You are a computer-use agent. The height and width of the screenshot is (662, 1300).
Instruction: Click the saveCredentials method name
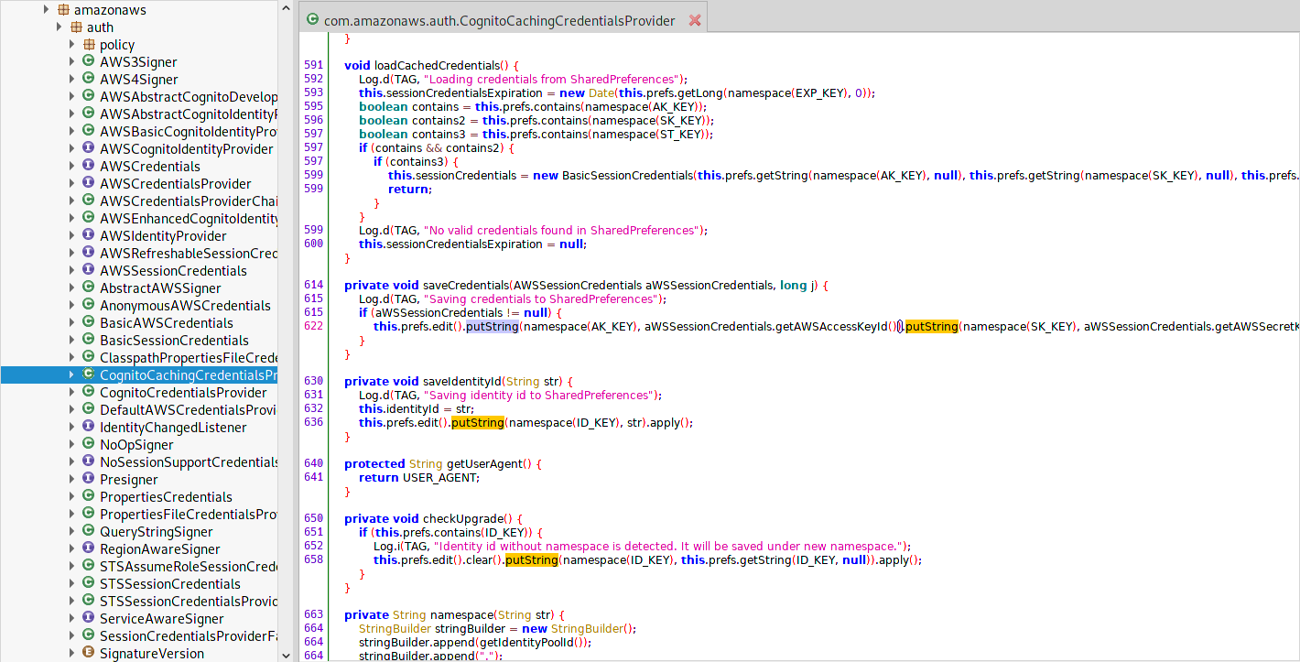tap(466, 286)
